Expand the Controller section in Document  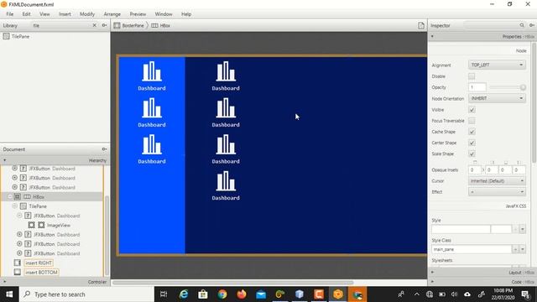point(55,282)
